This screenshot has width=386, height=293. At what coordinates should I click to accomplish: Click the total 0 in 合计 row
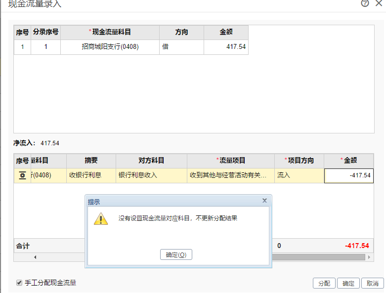[x=279, y=246]
